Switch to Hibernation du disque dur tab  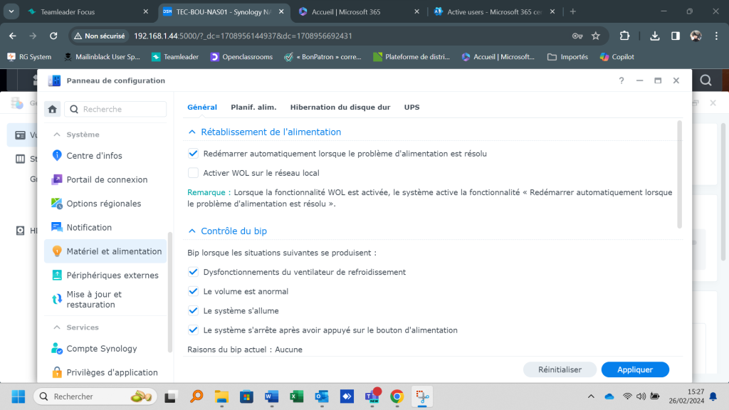click(340, 107)
